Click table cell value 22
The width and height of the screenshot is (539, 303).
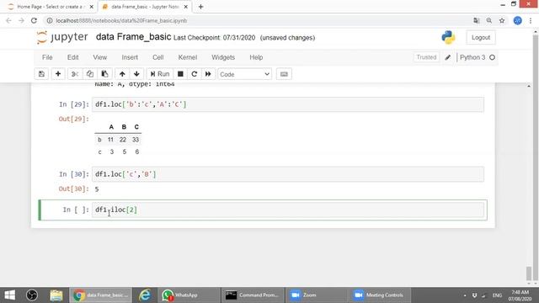click(123, 140)
